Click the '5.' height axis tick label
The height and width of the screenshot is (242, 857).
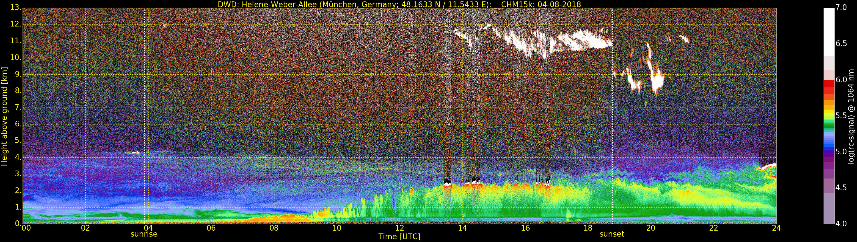coord(18,141)
